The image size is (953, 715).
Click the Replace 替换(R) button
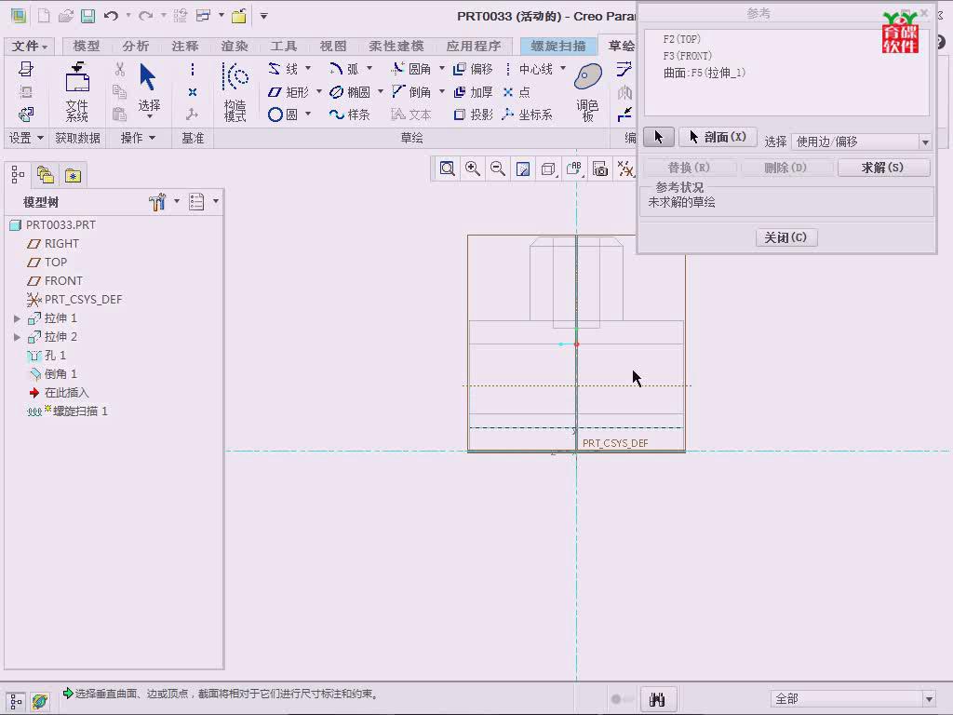coord(690,168)
